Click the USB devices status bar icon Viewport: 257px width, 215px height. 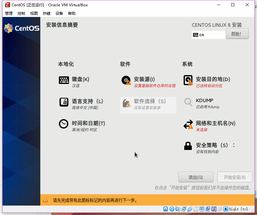190,209
